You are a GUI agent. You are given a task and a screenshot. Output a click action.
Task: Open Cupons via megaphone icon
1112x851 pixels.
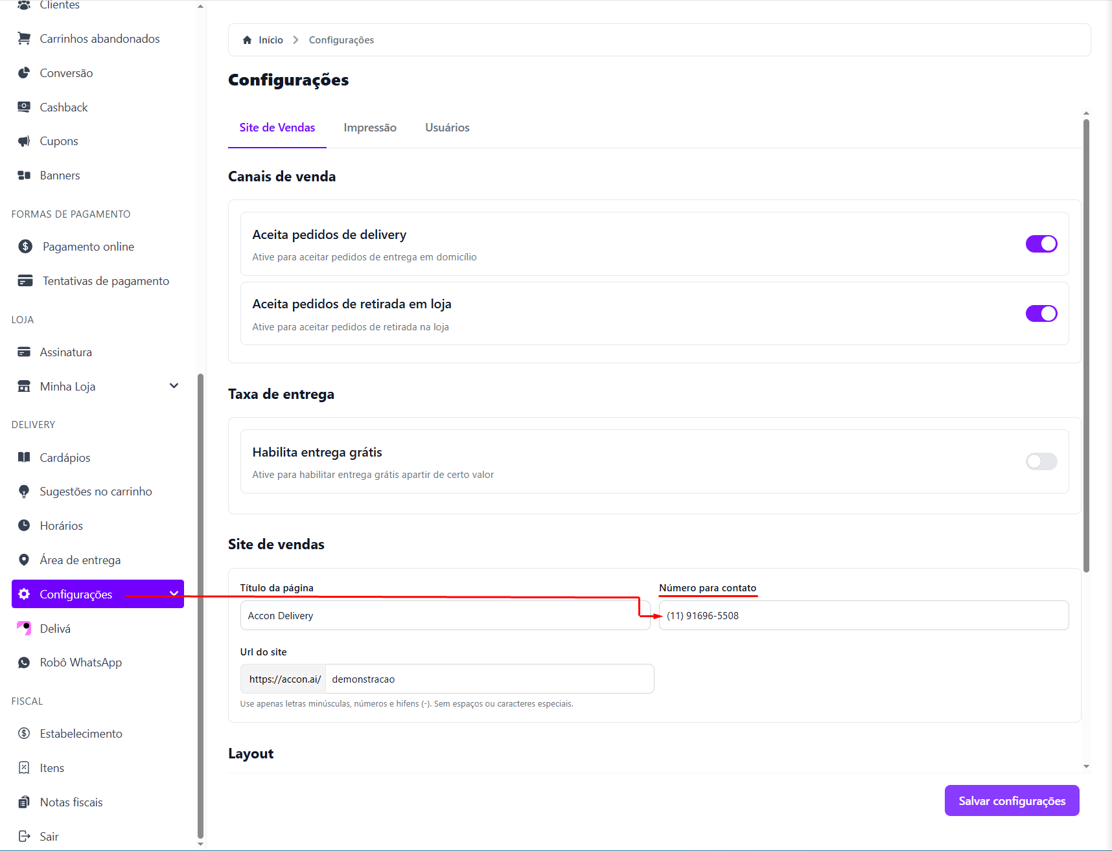pyautogui.click(x=24, y=141)
